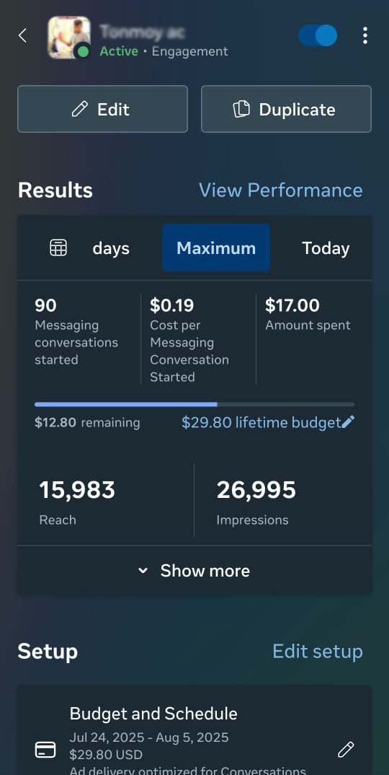This screenshot has height=775, width=389.
Task: Tap the Duplicate button
Action: (286, 109)
